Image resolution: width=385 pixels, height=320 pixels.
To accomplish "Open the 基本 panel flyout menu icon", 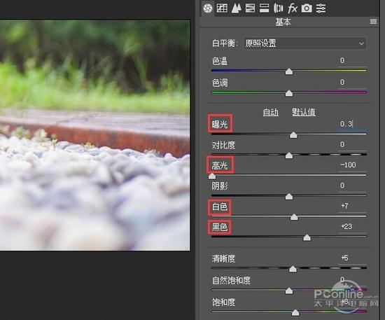I will (373, 22).
